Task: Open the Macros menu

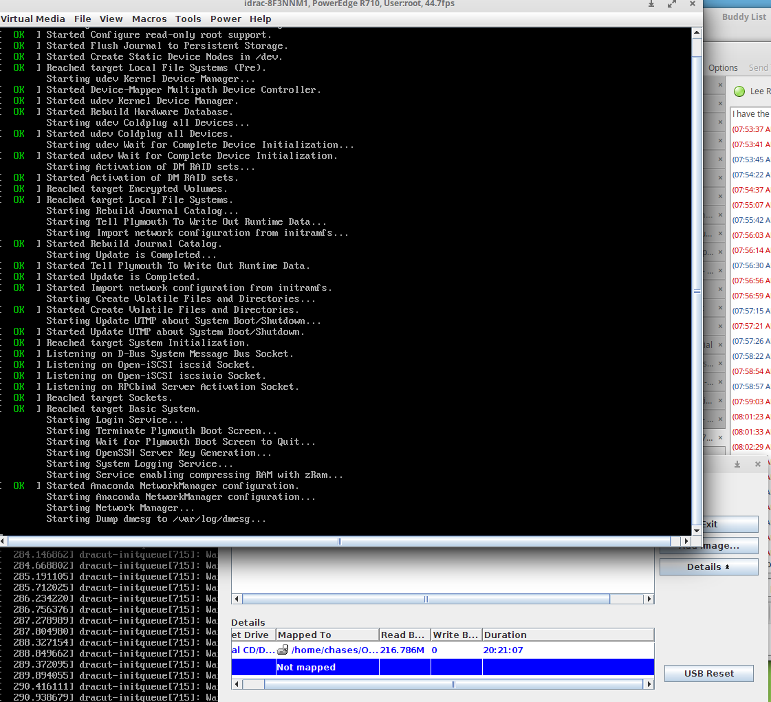Action: click(x=149, y=19)
